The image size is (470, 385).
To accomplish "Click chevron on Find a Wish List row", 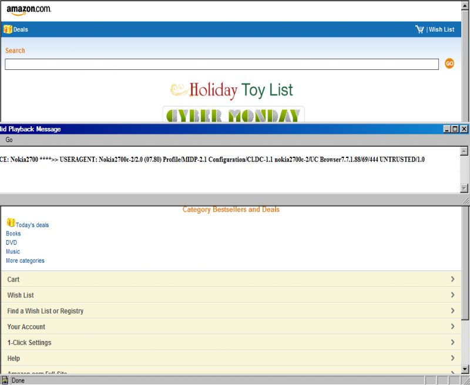I will pyautogui.click(x=452, y=310).
